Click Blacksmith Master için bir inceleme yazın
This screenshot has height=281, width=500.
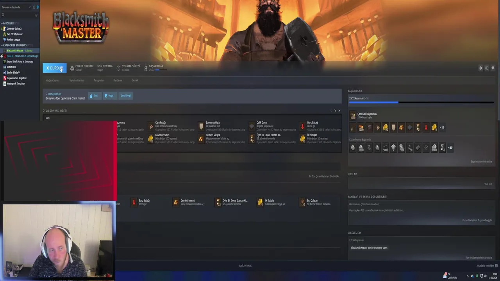[x=369, y=248]
